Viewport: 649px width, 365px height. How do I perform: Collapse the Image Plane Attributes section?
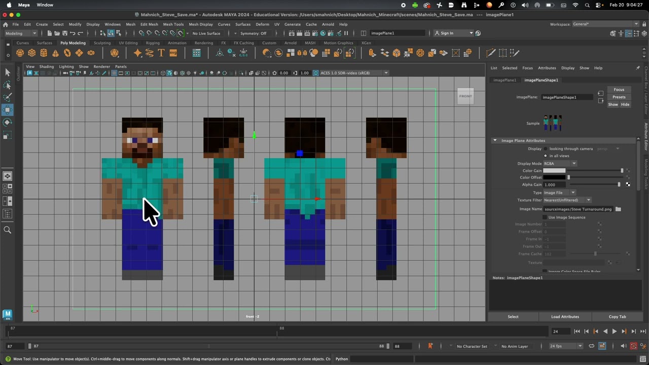point(495,140)
